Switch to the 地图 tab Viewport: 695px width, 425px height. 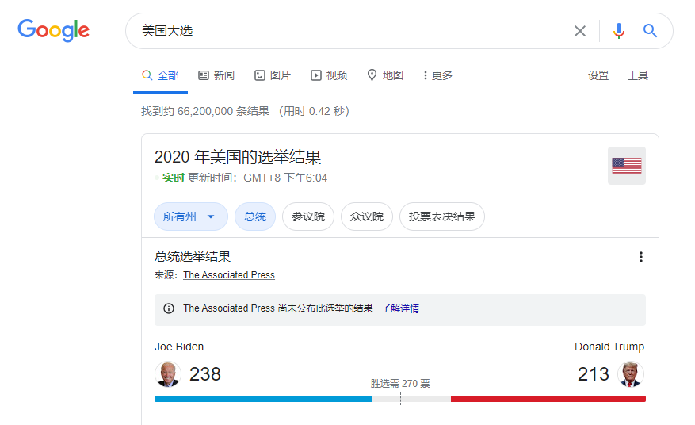point(384,75)
